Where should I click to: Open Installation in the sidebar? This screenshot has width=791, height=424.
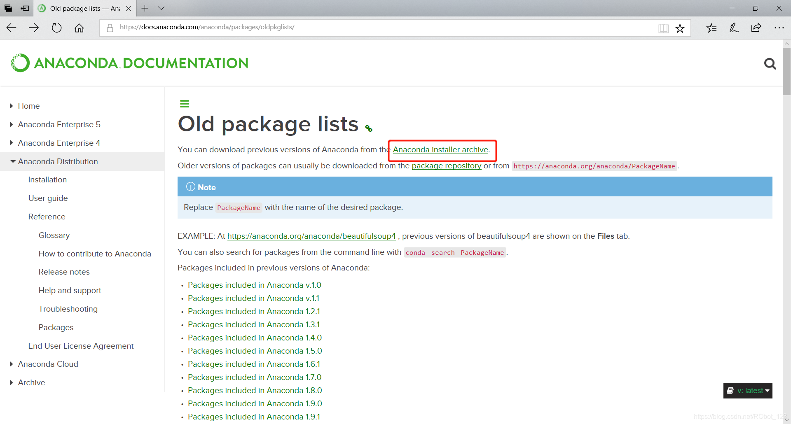[x=47, y=179]
